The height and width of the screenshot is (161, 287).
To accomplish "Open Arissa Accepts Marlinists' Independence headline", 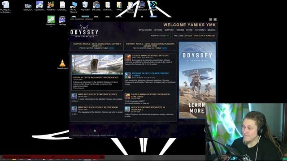I will (x=96, y=77).
